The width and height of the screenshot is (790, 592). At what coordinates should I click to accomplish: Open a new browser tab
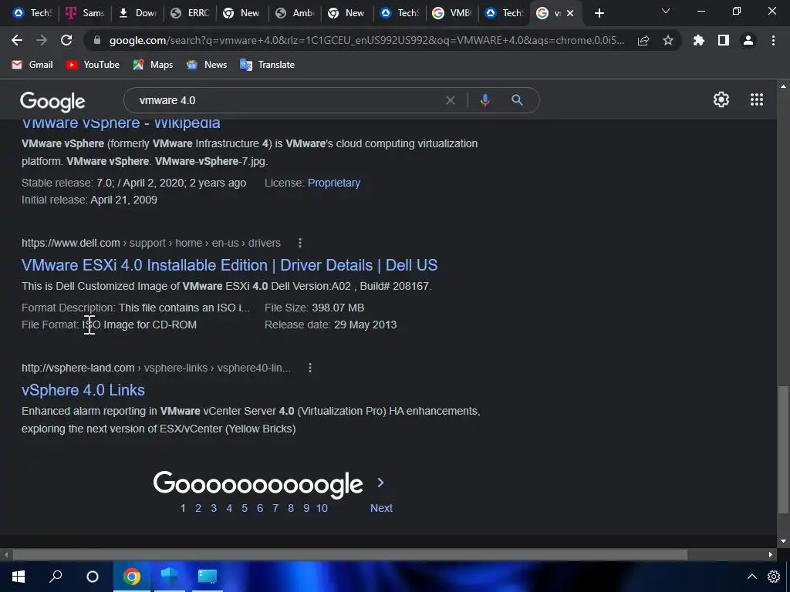599,14
